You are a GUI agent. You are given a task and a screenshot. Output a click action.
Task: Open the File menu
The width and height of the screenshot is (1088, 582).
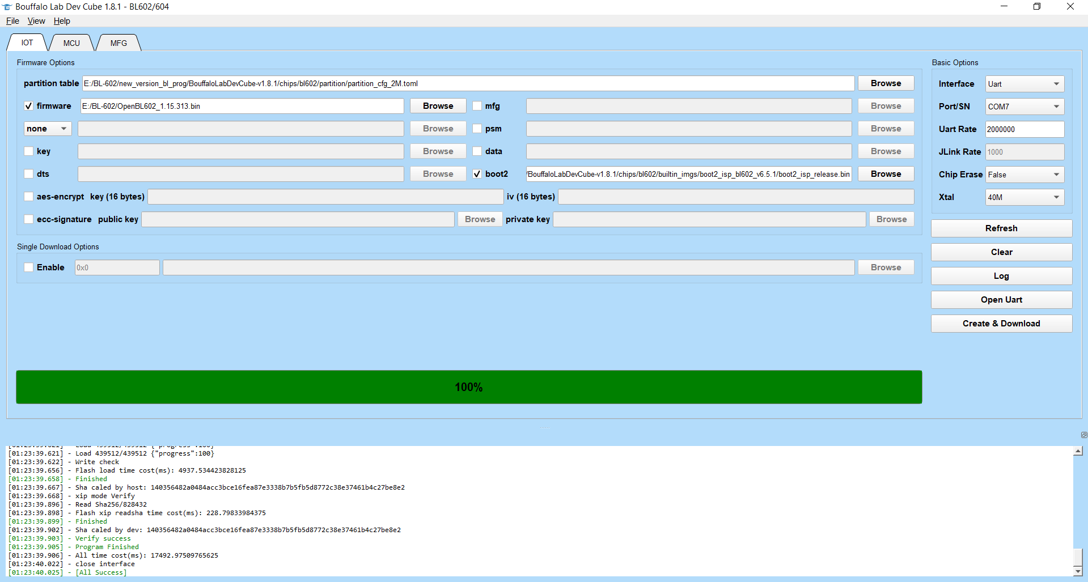(x=12, y=21)
